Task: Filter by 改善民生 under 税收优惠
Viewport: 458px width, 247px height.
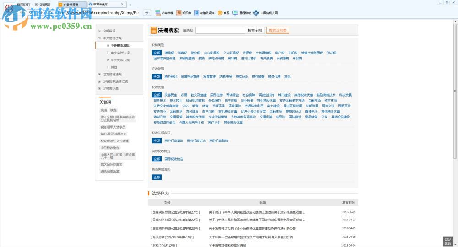Action: coord(170,95)
